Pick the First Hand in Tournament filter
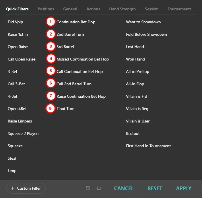 [x=148, y=146]
